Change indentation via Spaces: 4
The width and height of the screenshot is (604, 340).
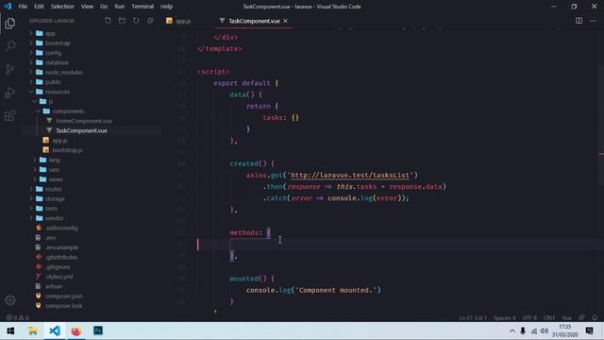(x=504, y=317)
